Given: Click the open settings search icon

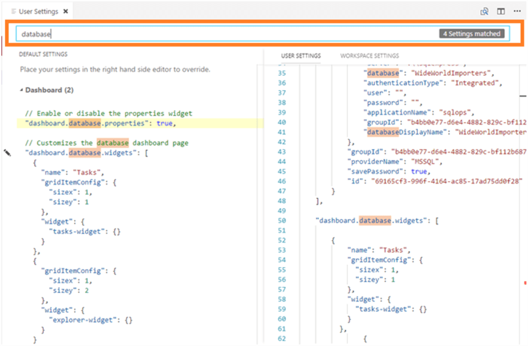Looking at the screenshot, I should [485, 11].
